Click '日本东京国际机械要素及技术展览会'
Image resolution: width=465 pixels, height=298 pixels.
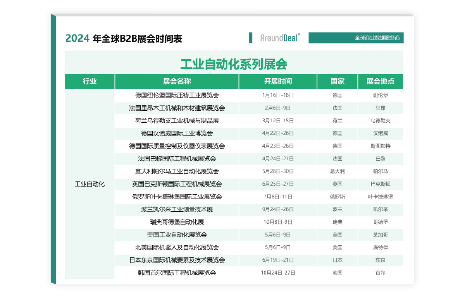point(177,260)
